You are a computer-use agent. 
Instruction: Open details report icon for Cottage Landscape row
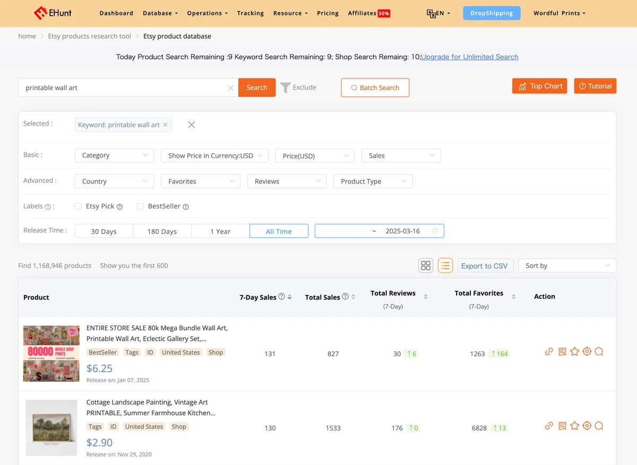click(562, 426)
